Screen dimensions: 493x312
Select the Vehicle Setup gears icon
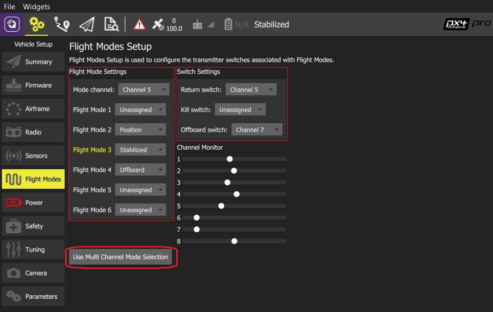36,24
